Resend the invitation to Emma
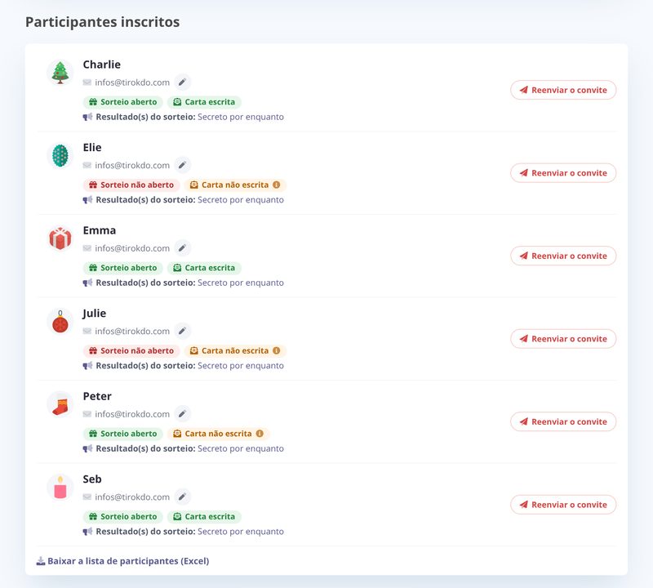Image resolution: width=653 pixels, height=588 pixels. [563, 256]
